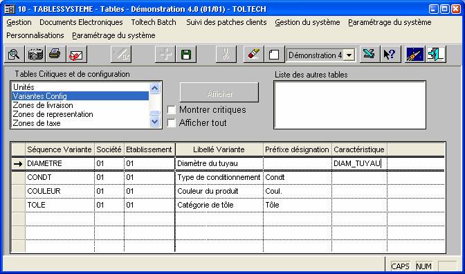Open the Gestion du système menu

click(x=307, y=22)
